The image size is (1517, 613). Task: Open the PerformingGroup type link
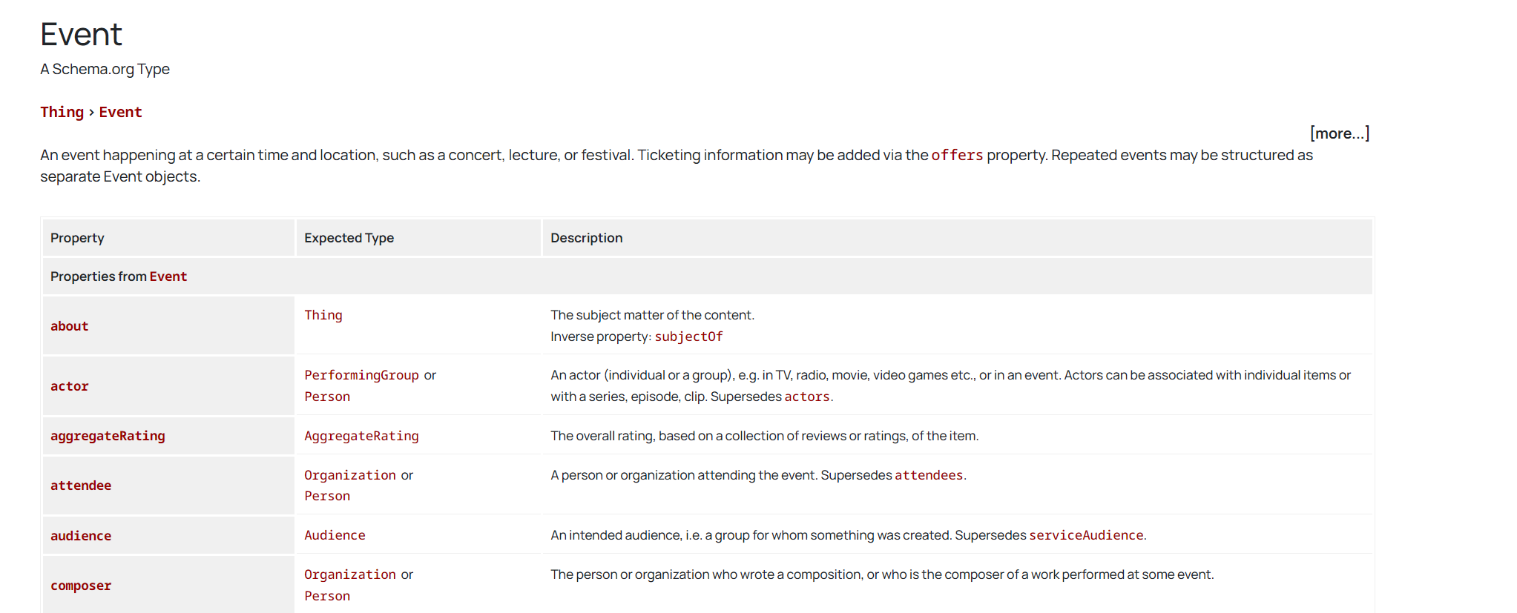[x=361, y=375]
